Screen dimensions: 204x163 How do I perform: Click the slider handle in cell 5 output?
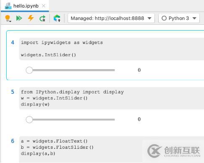(29, 119)
